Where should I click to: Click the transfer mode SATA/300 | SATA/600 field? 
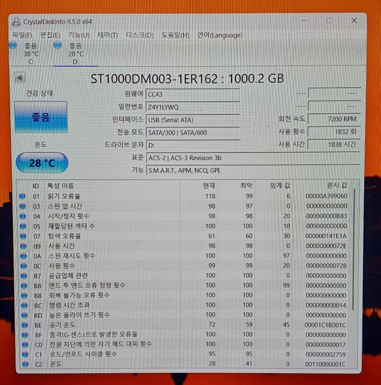193,133
